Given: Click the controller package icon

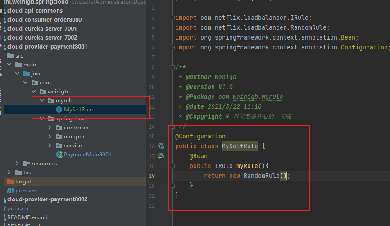Looking at the screenshot, I should (59, 128).
